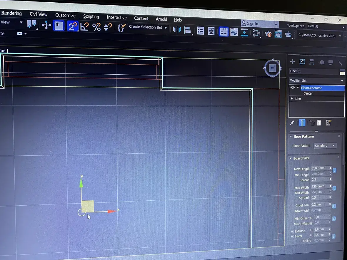This screenshot has width=347, height=260.
Task: Click the Sign In button
Action: point(259,24)
